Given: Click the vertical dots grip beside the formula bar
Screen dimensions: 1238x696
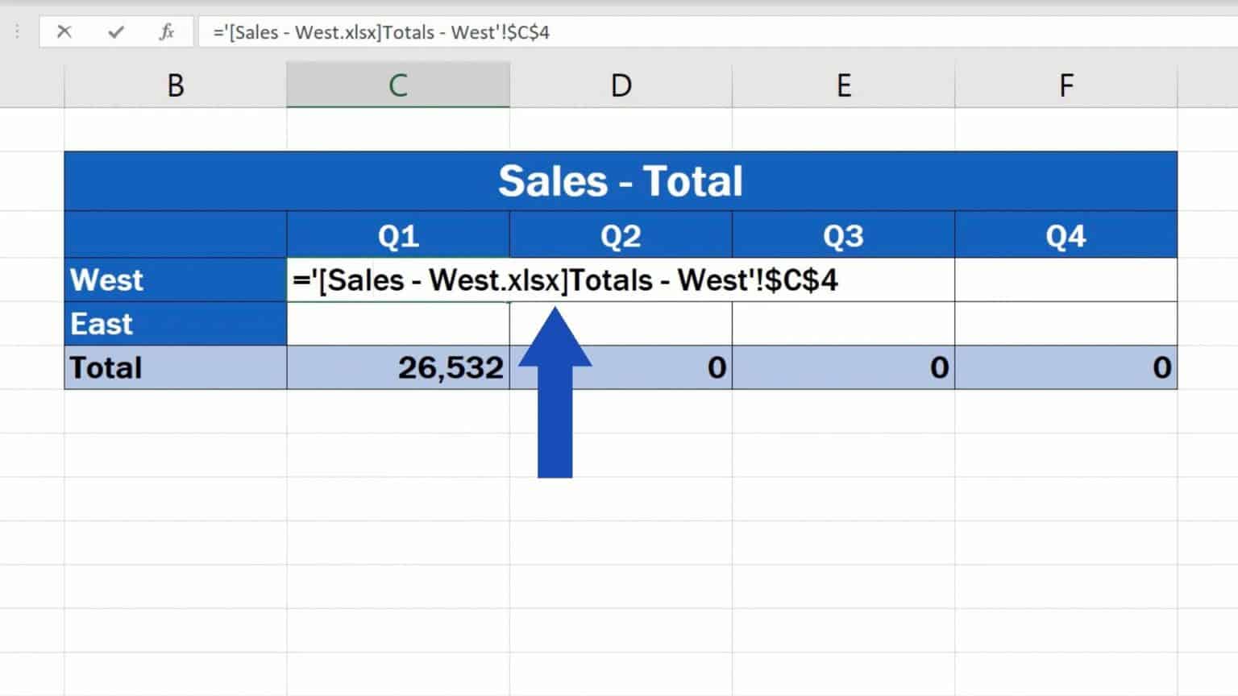Looking at the screenshot, I should tap(15, 32).
